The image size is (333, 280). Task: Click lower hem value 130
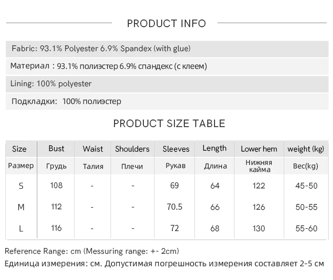tap(259, 228)
